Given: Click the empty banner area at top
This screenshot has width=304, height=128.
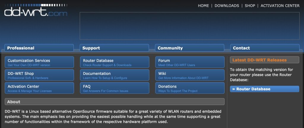Looking at the screenshot, I should (x=190, y=26).
